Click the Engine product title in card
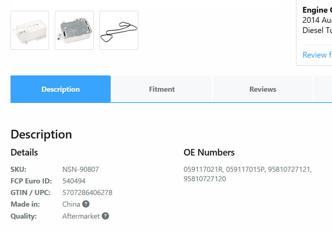The height and width of the screenshot is (232, 332). tap(317, 10)
